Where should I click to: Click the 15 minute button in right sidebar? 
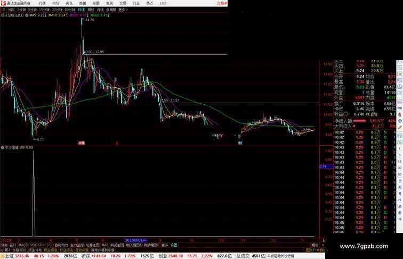tap(400, 162)
